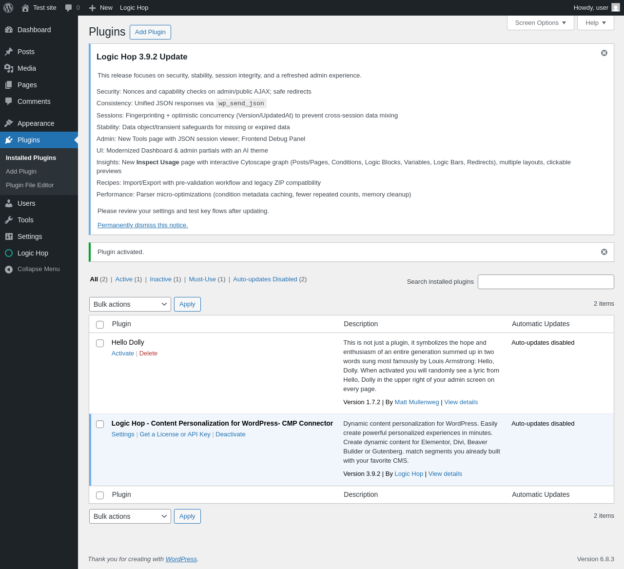Open the WordPress logo menu
Screen dimensions: 624x569
coord(8,8)
